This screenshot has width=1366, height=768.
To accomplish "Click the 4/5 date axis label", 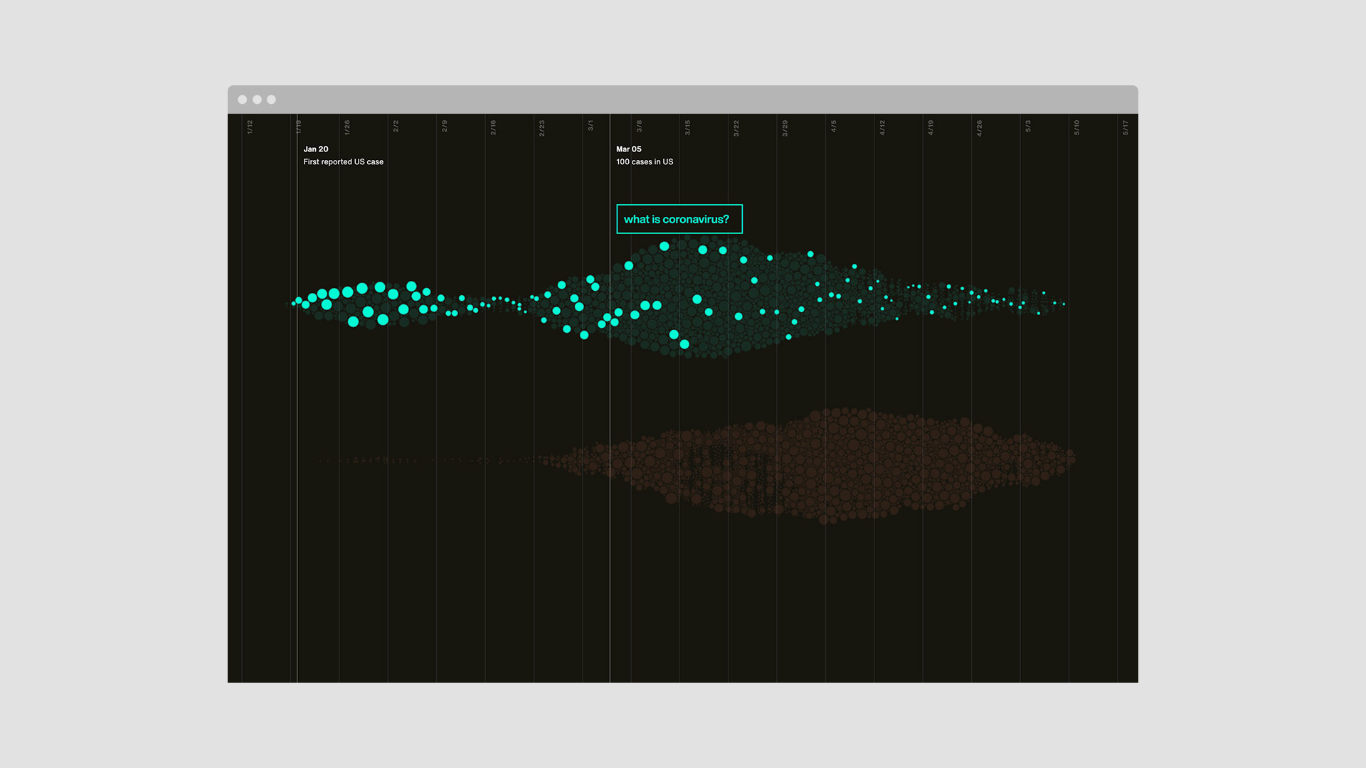I will [x=834, y=127].
